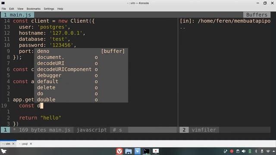Viewport: 276px width, 155px height.
Task: Choose 'default' completion suggestion
Action: click(x=81, y=81)
